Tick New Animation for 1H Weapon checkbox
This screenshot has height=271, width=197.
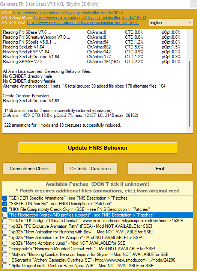(x=5, y=238)
